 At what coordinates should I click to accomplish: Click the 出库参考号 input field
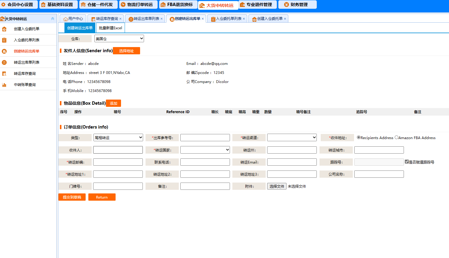pos(205,138)
